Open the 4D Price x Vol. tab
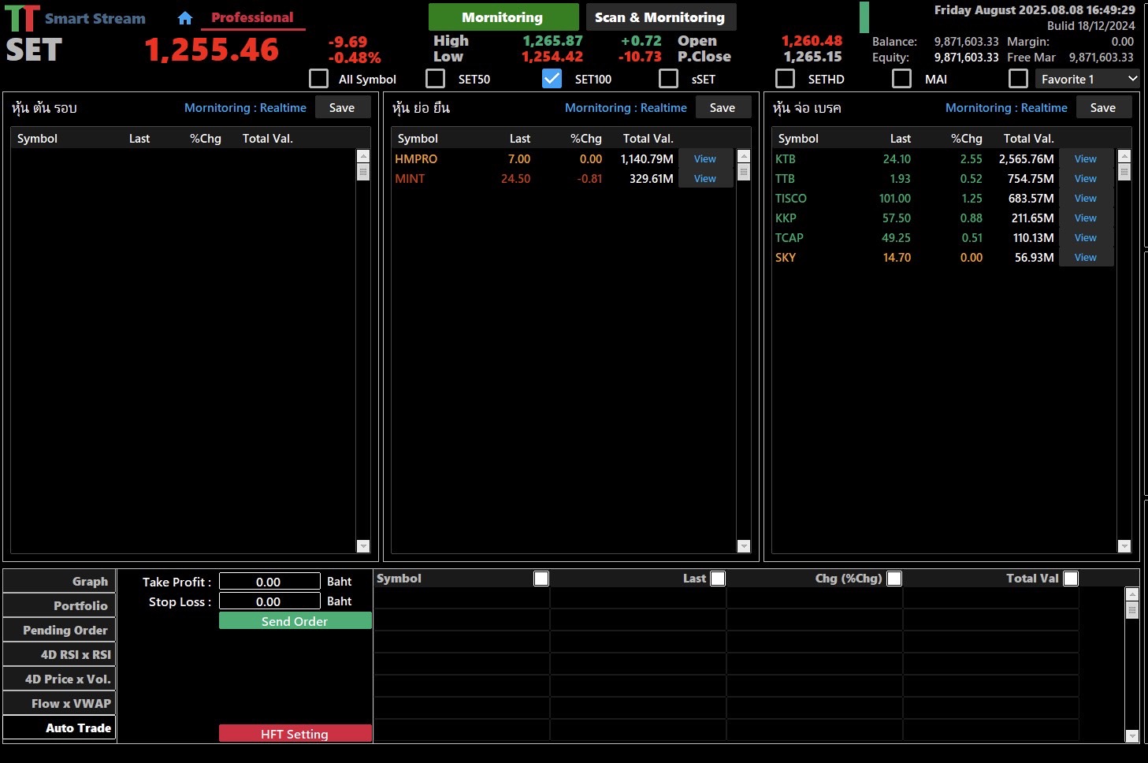Viewport: 1148px width, 763px height. tap(59, 679)
